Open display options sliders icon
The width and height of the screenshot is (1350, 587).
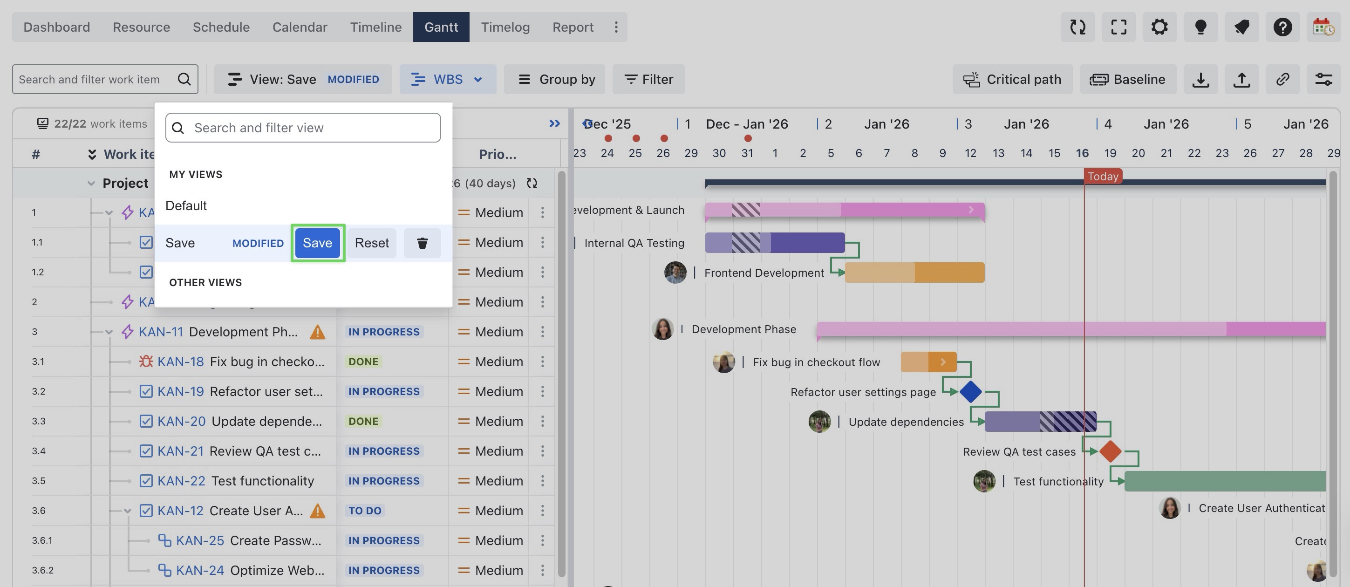pos(1323,79)
